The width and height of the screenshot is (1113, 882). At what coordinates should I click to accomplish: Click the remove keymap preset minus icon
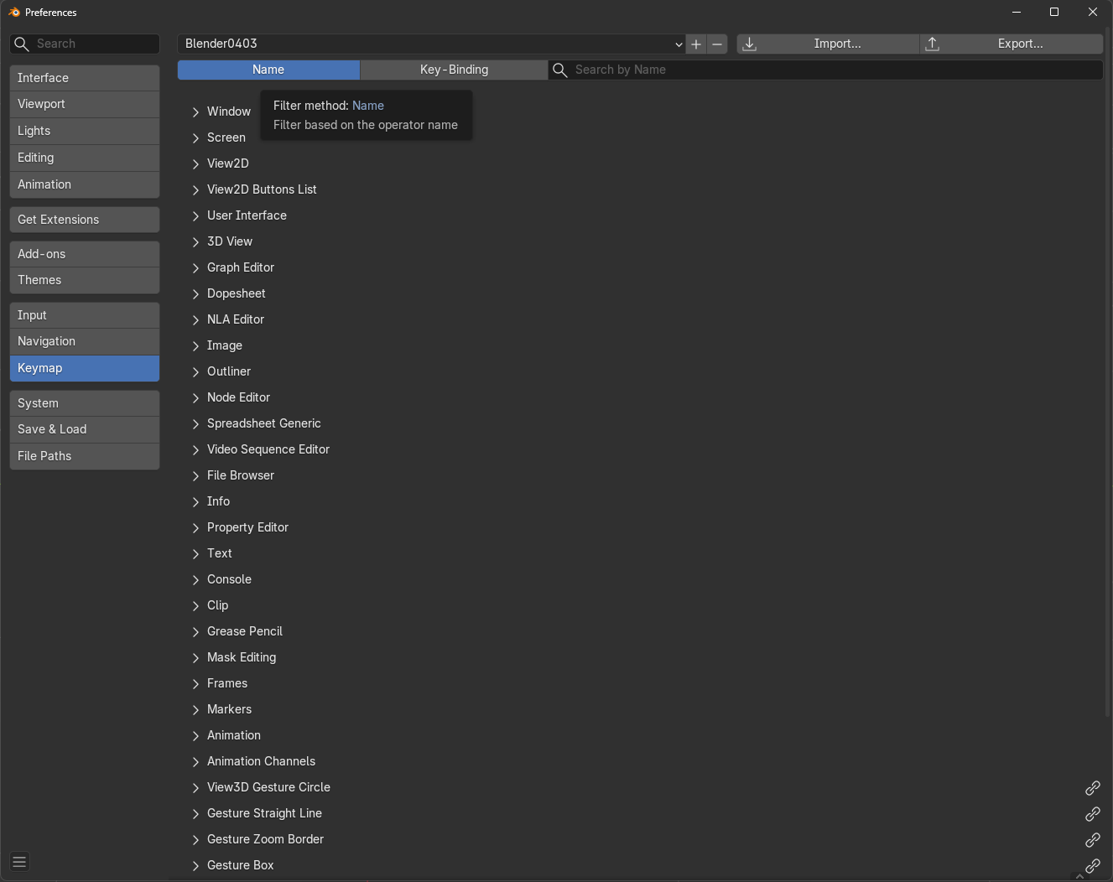pos(717,44)
